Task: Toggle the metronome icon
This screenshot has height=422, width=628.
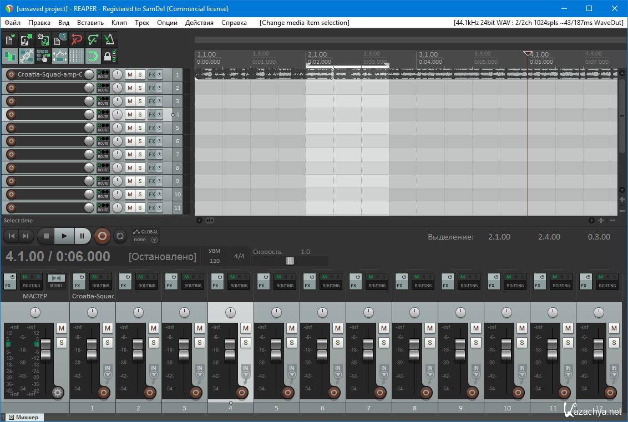Action: (110, 39)
